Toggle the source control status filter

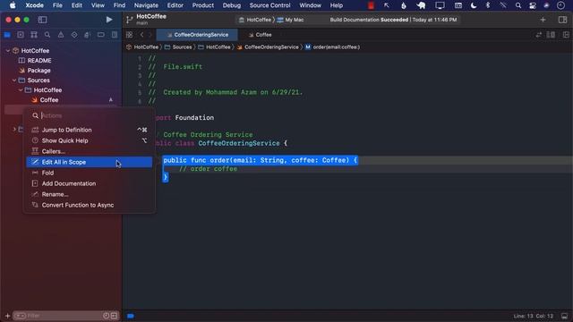[x=114, y=316]
